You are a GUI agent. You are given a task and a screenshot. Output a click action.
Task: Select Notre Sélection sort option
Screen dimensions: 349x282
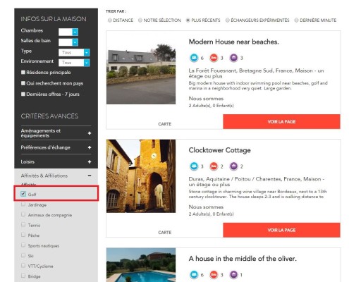(140, 20)
